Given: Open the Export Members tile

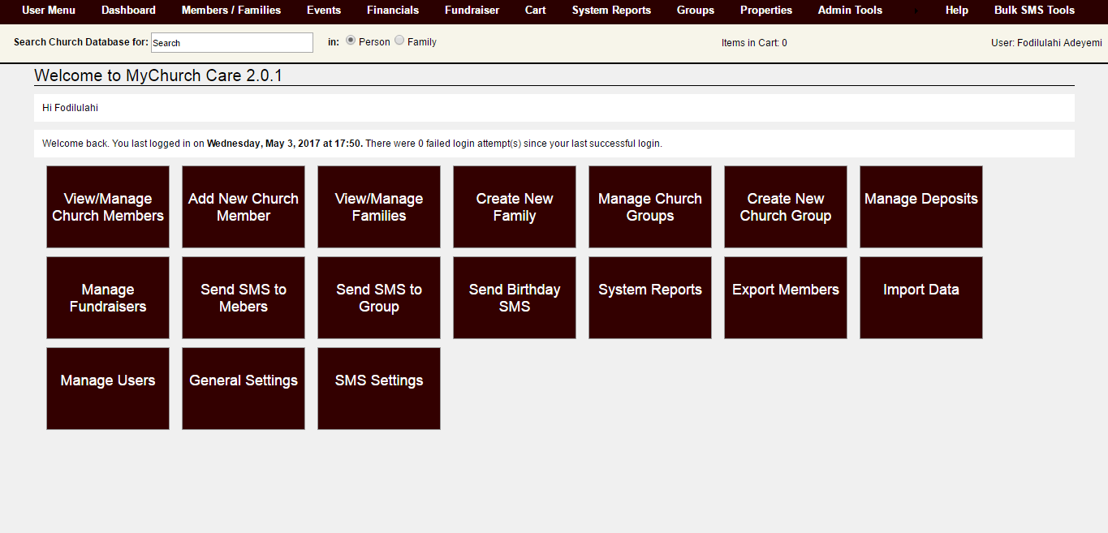Looking at the screenshot, I should [x=786, y=298].
